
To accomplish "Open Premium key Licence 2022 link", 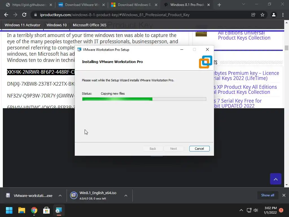I will [x=246, y=76].
